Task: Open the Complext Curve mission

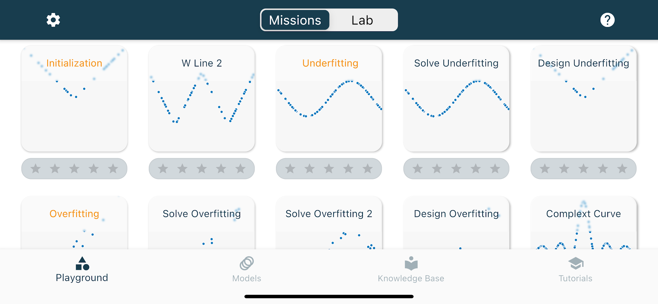Action: pos(584,223)
